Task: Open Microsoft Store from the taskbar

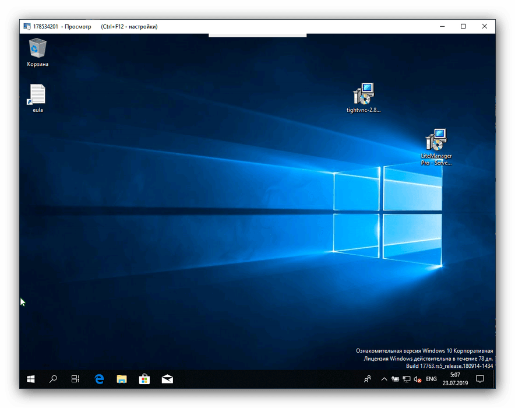Action: (144, 379)
